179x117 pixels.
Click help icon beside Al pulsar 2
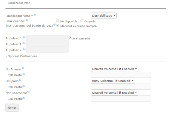pos(24,49)
